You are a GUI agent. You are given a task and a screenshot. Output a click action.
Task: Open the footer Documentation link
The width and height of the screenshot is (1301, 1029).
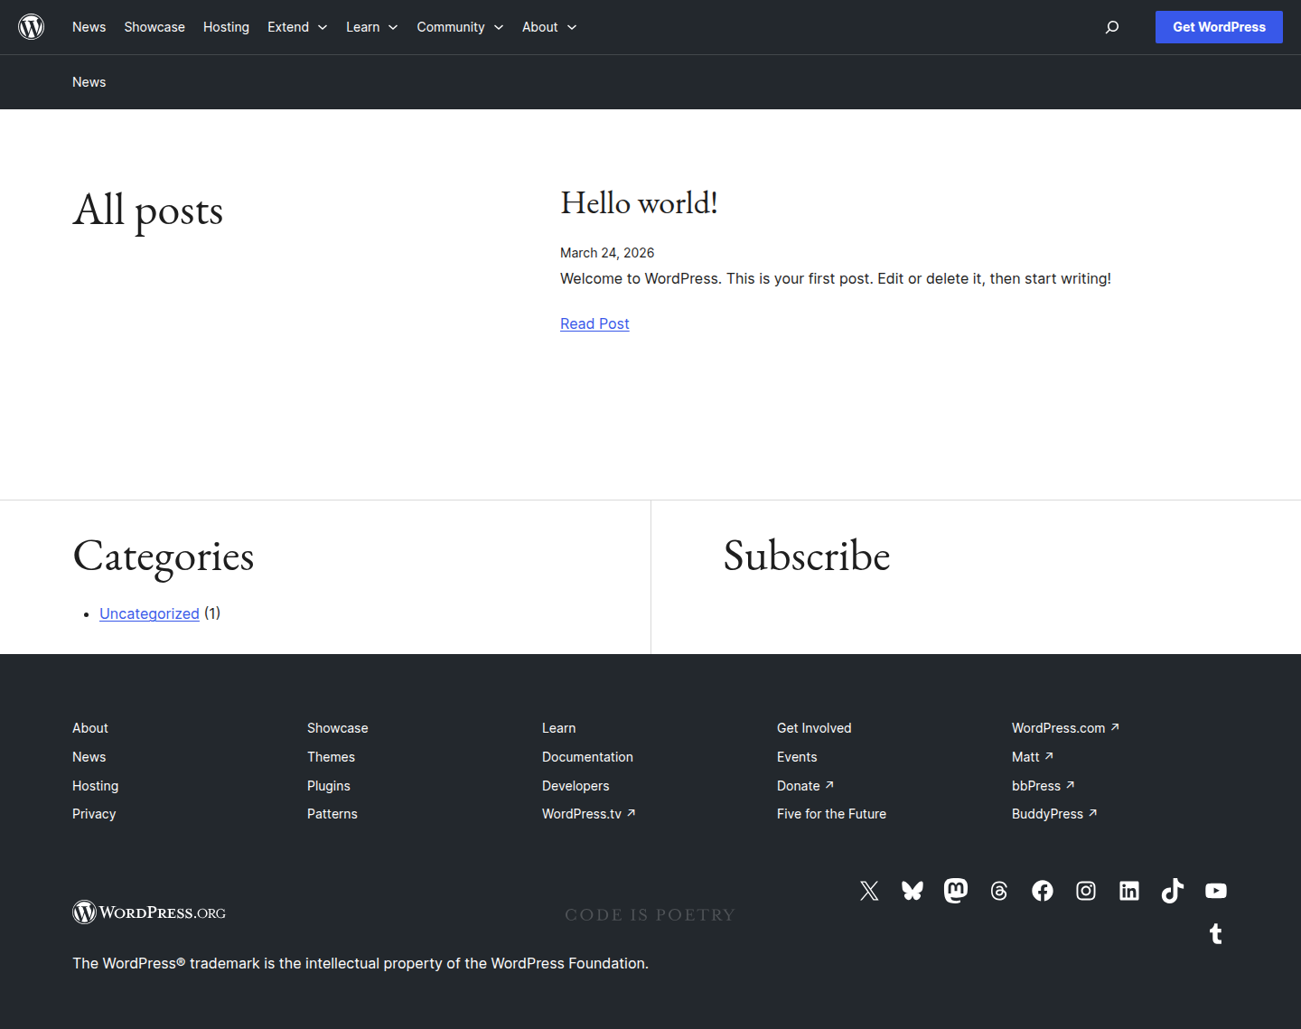(587, 757)
